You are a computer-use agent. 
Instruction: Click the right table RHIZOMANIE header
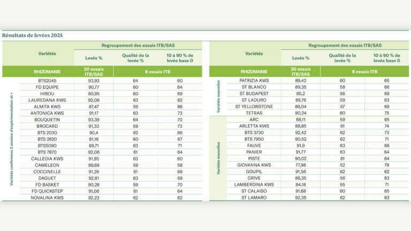tap(254, 72)
